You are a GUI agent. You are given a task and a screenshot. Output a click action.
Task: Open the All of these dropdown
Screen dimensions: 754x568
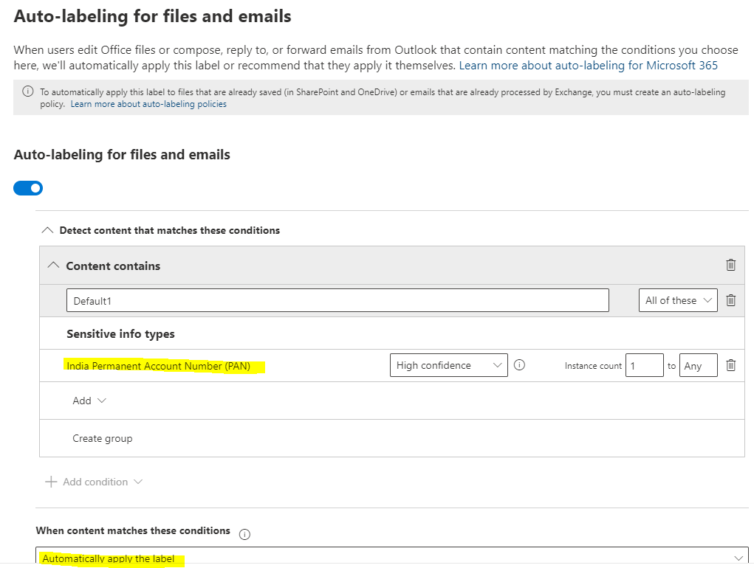tap(678, 300)
